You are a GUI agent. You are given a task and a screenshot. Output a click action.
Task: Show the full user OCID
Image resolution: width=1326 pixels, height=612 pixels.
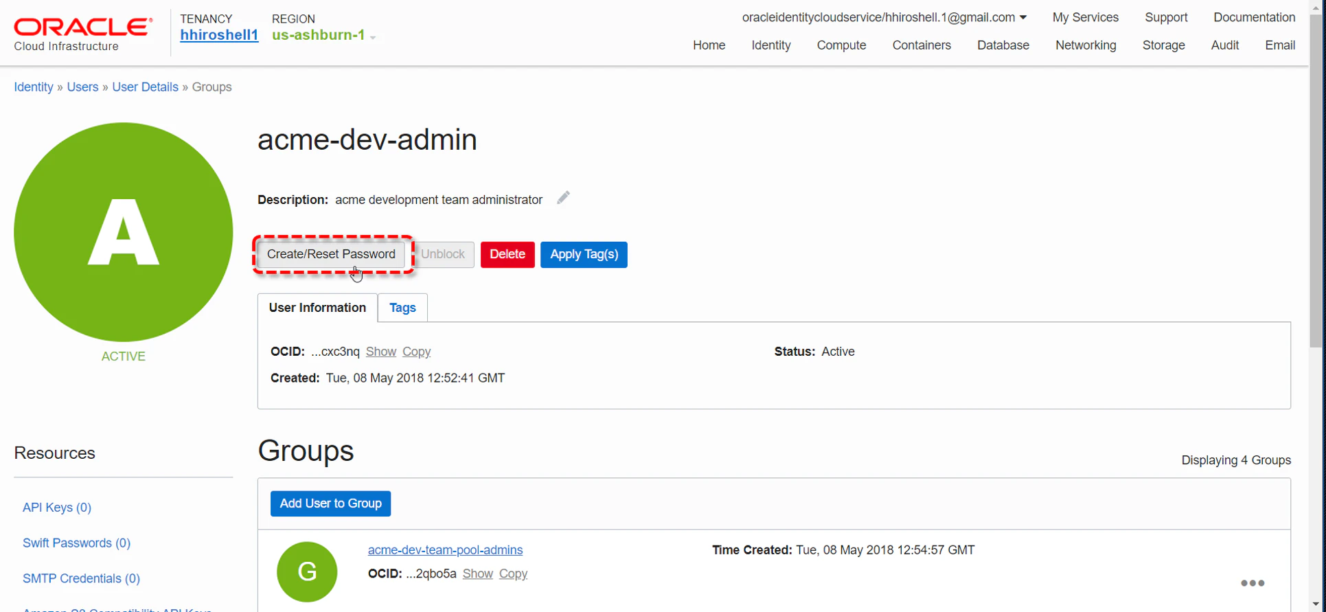pos(381,352)
